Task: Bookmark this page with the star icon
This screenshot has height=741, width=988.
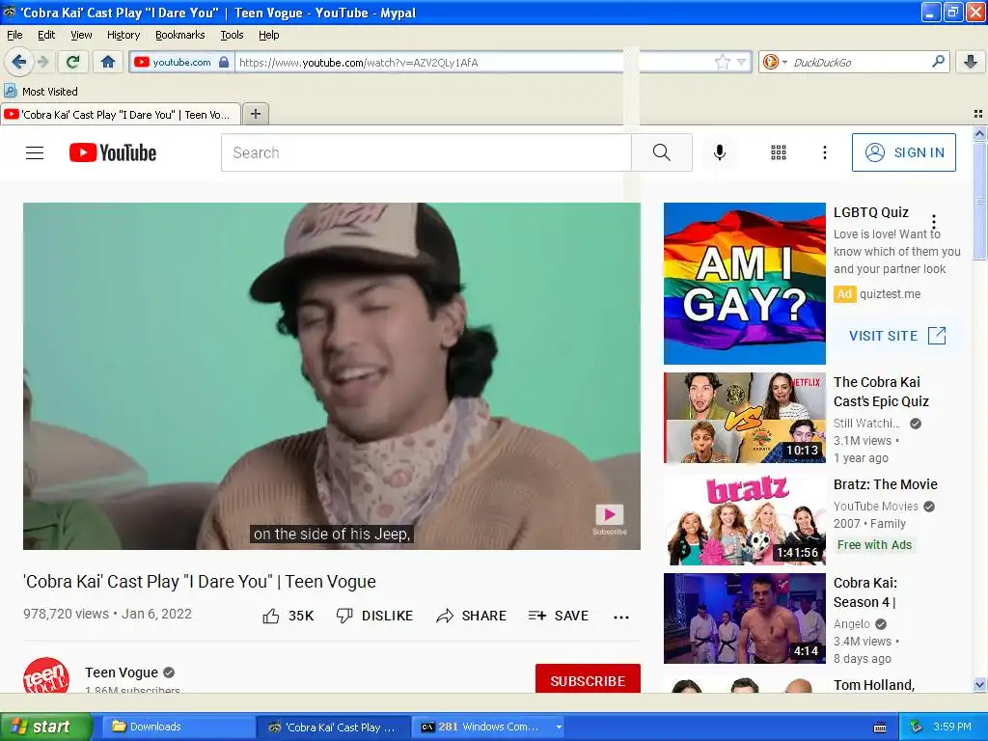Action: [722, 62]
